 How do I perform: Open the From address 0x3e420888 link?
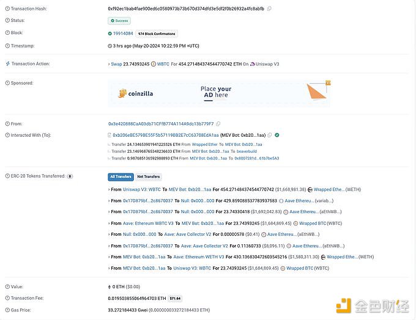click(x=161, y=123)
